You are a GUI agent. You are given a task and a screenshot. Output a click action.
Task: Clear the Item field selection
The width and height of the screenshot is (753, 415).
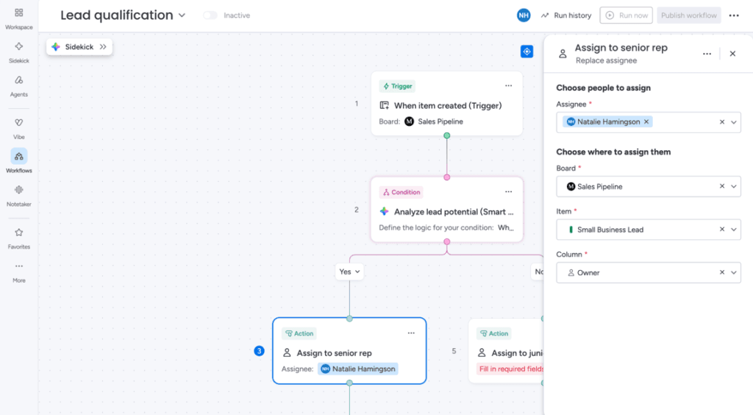point(722,230)
